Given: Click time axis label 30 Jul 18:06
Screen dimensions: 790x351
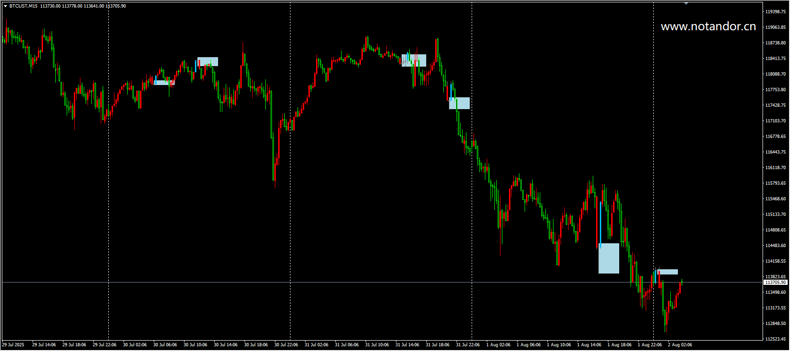Looking at the screenshot, I should pos(256,345).
